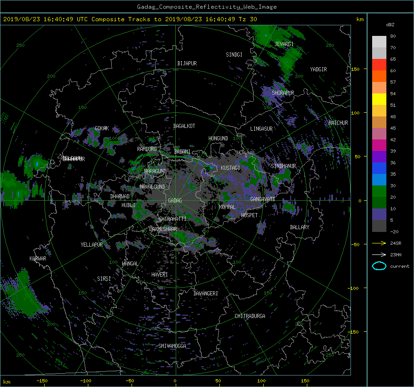Click the -150 bottom axis tick label
Viewport: 414px width, 387px height.
(42, 381)
